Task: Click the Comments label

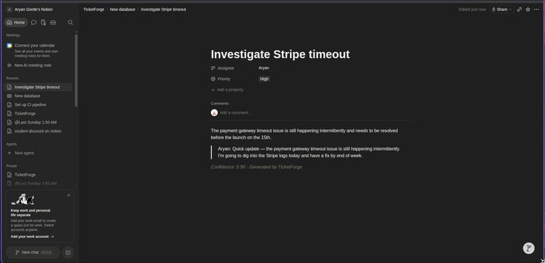Action: 220,103
